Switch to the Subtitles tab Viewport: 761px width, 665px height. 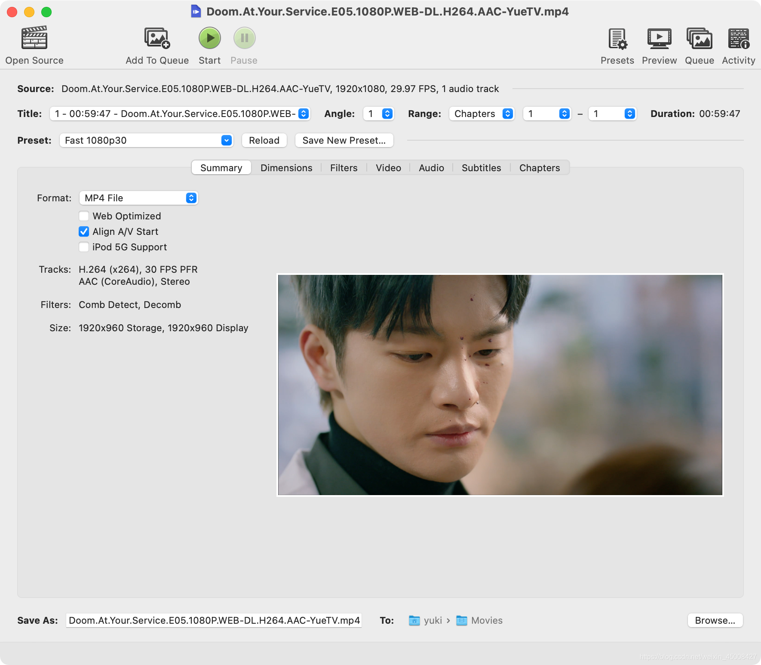(481, 168)
